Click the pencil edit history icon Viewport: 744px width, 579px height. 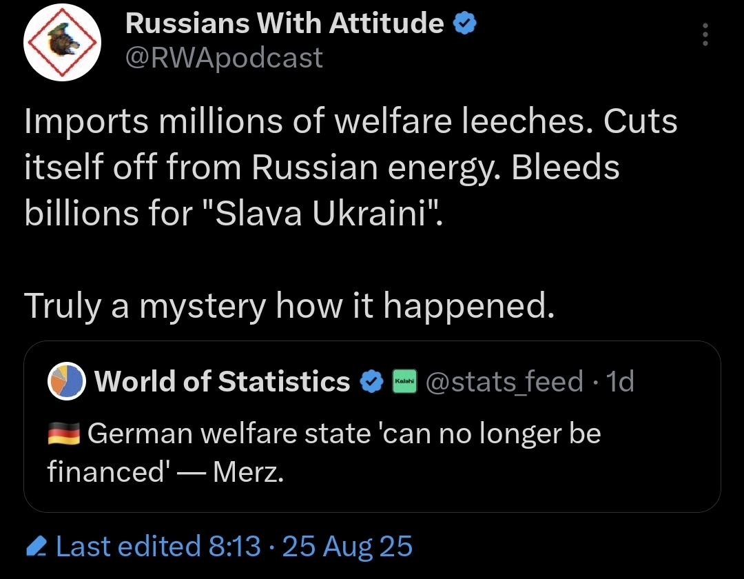click(36, 546)
